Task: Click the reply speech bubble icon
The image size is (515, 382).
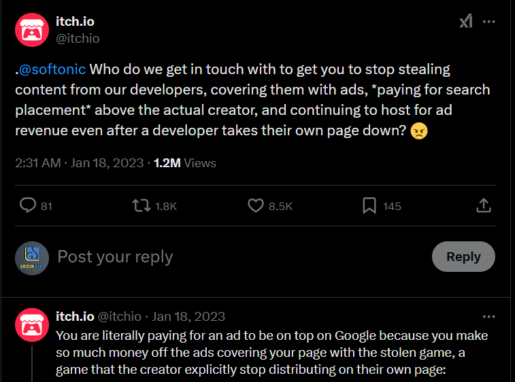Action: (x=28, y=205)
